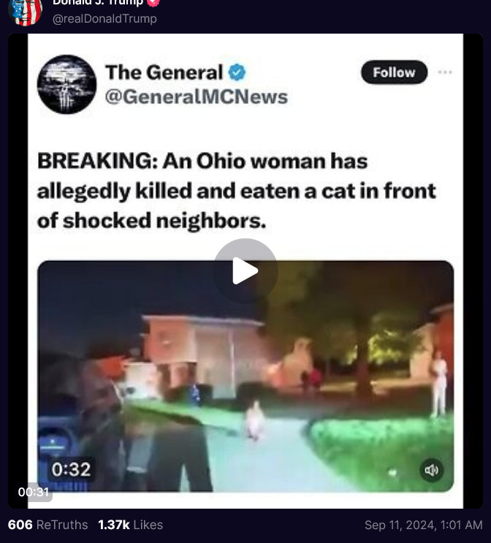This screenshot has height=543, width=491.
Task: Click the 00:31 overlay timestamp
Action: click(x=33, y=492)
